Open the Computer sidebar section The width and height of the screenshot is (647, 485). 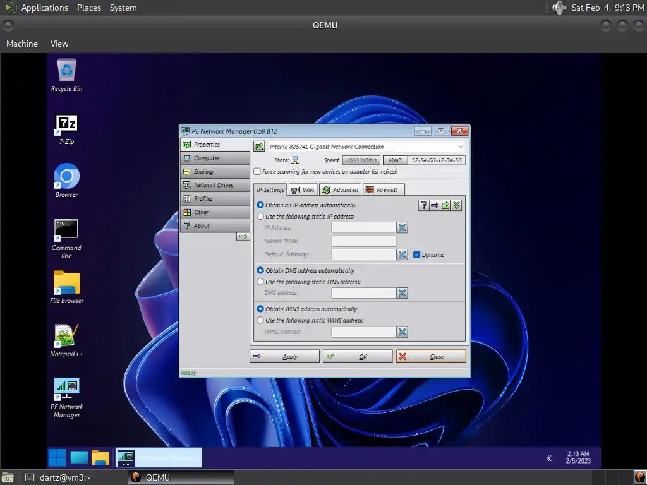coord(215,158)
